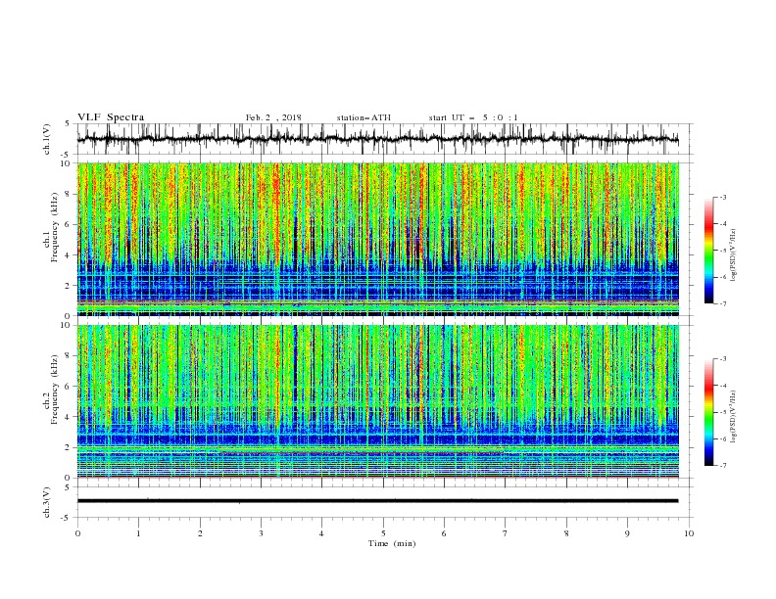The height and width of the screenshot is (599, 776).
Task: Click the time axis tick label "5"
Action: click(383, 533)
